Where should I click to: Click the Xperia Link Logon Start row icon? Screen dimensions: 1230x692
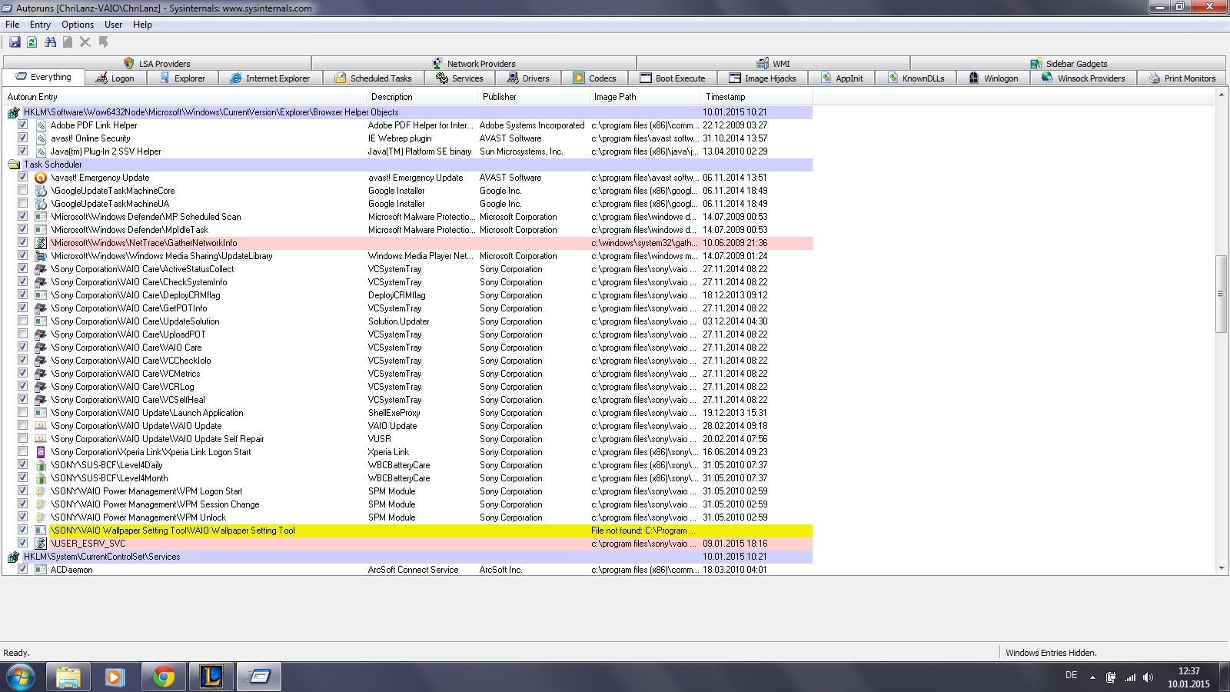pyautogui.click(x=41, y=452)
